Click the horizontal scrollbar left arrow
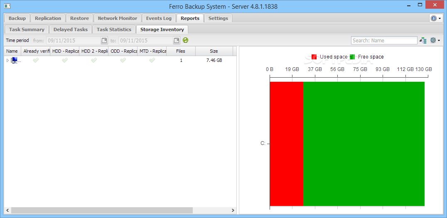Screen dimensions: 447x218 [7, 210]
